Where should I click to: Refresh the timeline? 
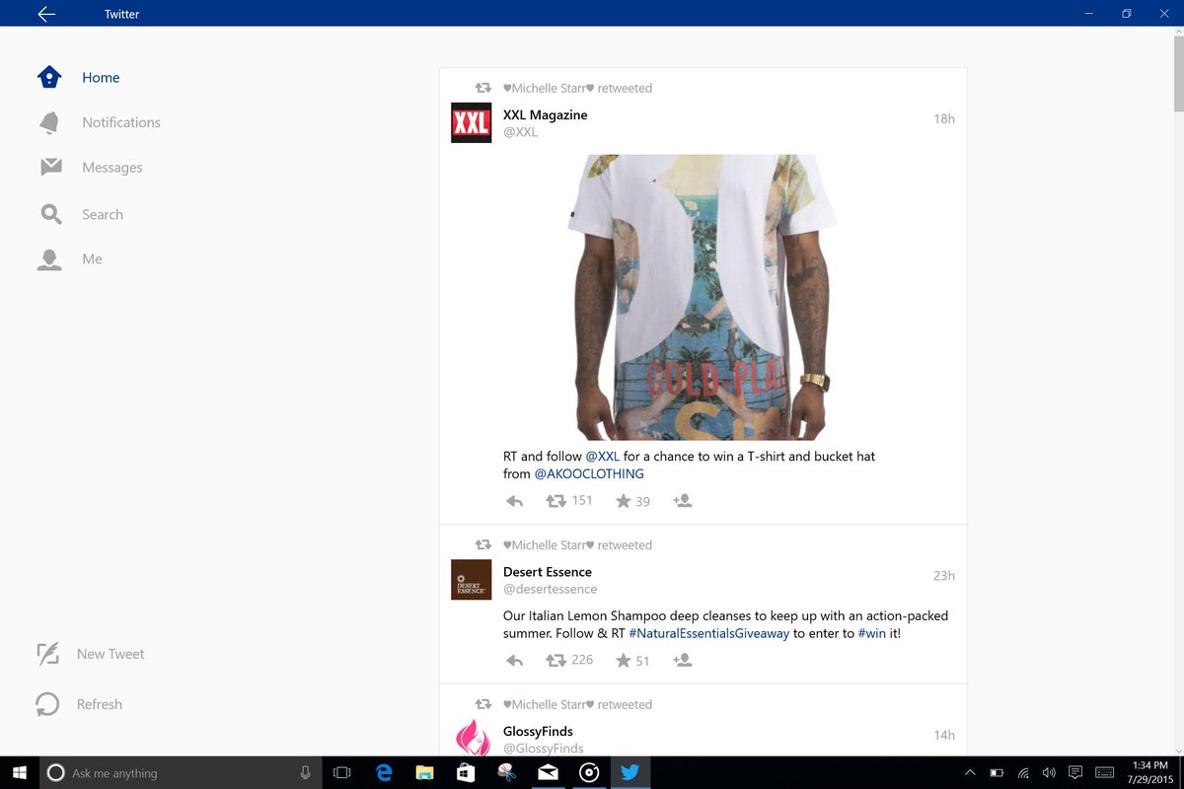tap(100, 704)
